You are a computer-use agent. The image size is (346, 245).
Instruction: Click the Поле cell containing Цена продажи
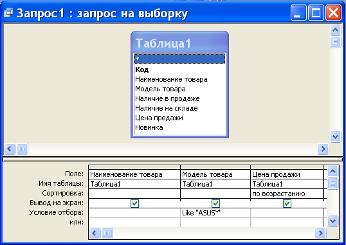click(x=287, y=174)
